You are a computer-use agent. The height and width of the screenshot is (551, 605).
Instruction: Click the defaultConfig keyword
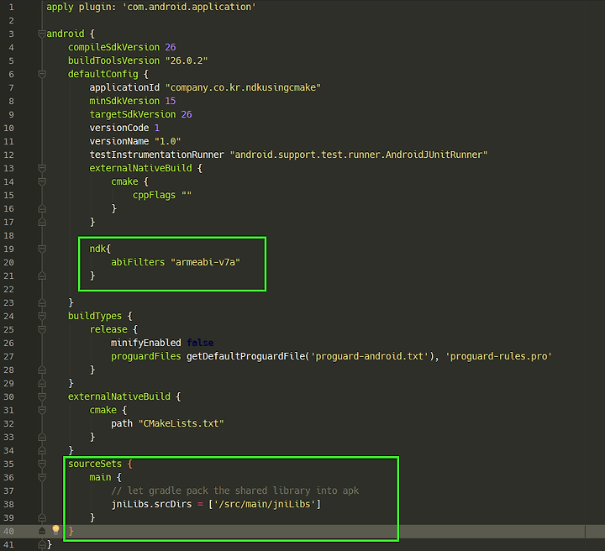[x=103, y=74]
